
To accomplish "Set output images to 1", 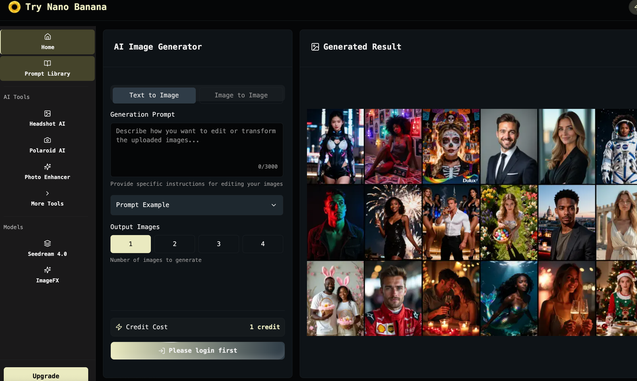I will coord(131,244).
